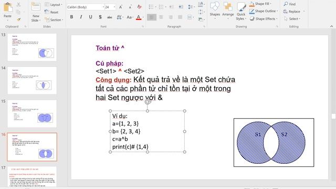Select slide 17 thumbnail

[32, 176]
